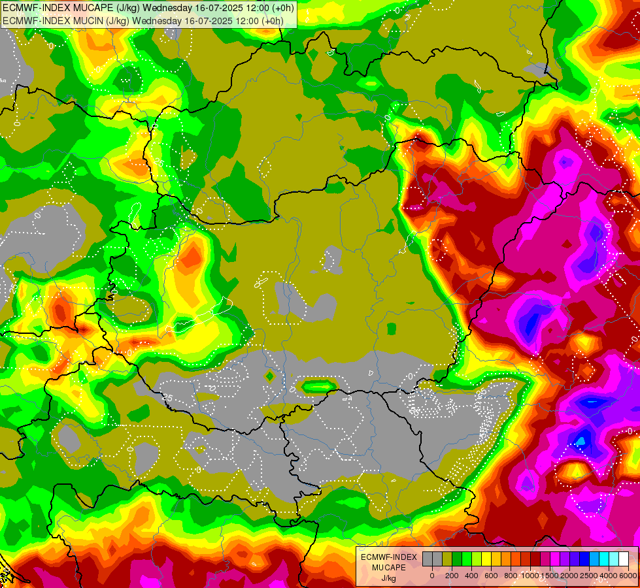Click the J/kg unit label in legend
The image size is (640, 588).
(x=388, y=578)
